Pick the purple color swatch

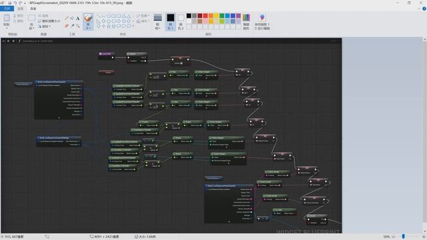coord(238,16)
